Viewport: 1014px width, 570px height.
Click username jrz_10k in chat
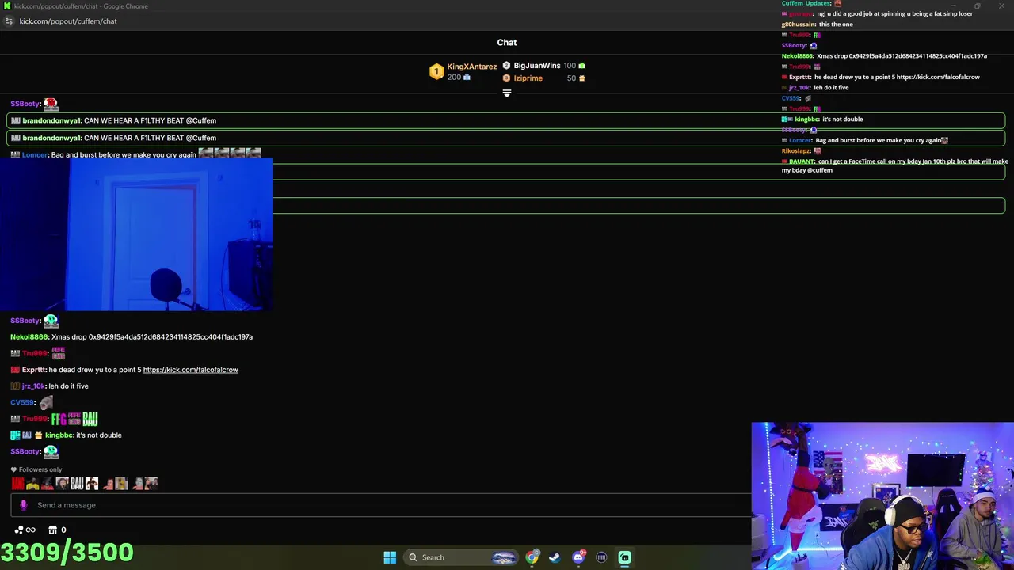point(34,386)
